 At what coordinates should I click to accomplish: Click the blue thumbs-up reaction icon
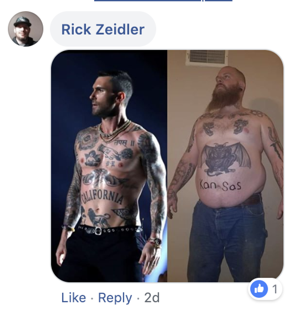tap(259, 289)
